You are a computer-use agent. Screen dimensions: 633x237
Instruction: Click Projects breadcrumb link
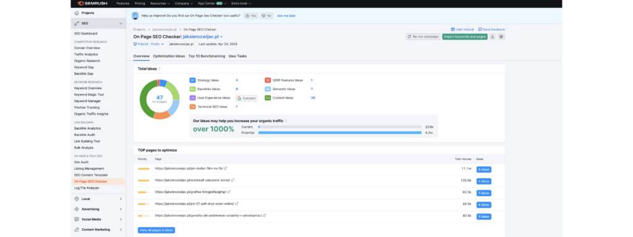pyautogui.click(x=139, y=30)
